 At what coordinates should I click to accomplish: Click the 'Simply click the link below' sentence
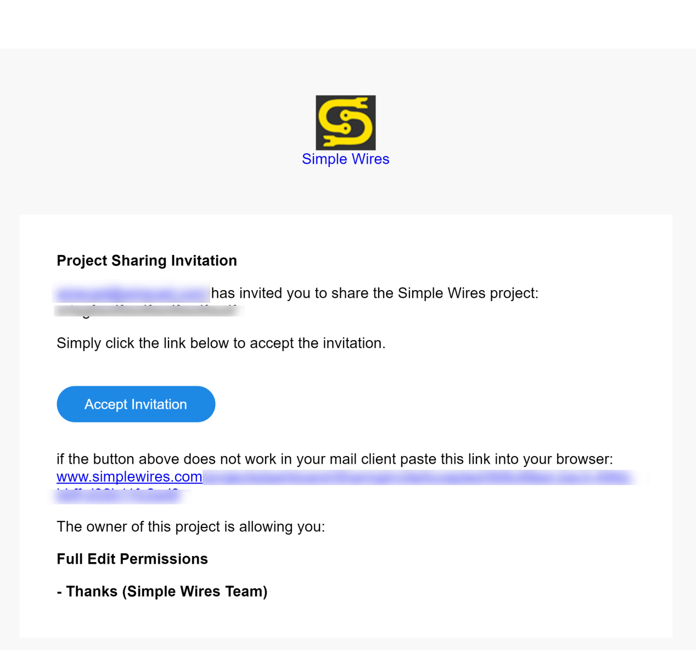point(221,343)
